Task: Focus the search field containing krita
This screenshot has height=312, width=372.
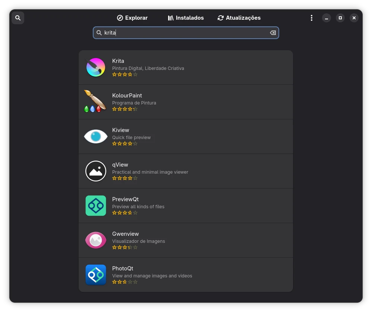Action: (x=186, y=33)
